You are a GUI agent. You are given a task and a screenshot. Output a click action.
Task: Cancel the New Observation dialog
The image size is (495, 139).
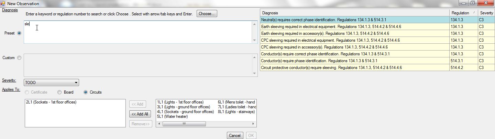pyautogui.click(x=235, y=136)
